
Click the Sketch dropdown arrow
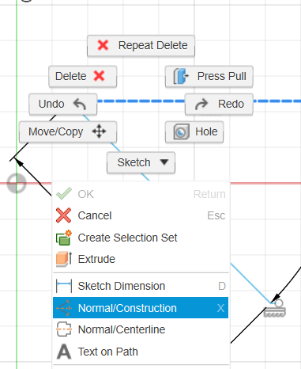coord(164,162)
